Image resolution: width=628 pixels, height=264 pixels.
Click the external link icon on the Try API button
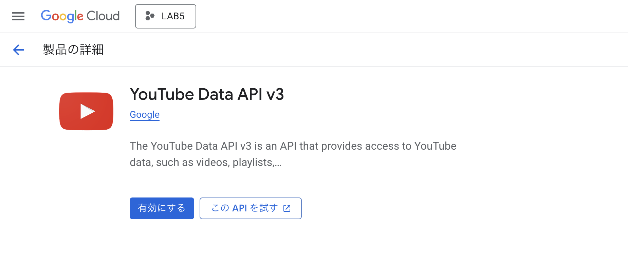click(x=287, y=208)
